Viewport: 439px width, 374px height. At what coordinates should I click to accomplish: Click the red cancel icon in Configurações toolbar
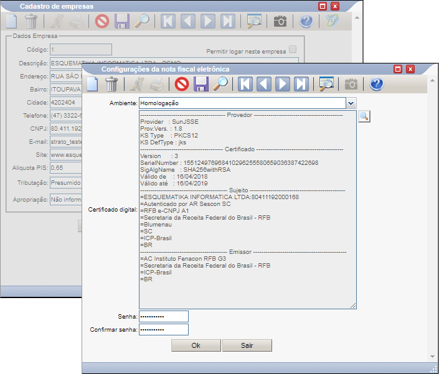pyautogui.click(x=182, y=84)
